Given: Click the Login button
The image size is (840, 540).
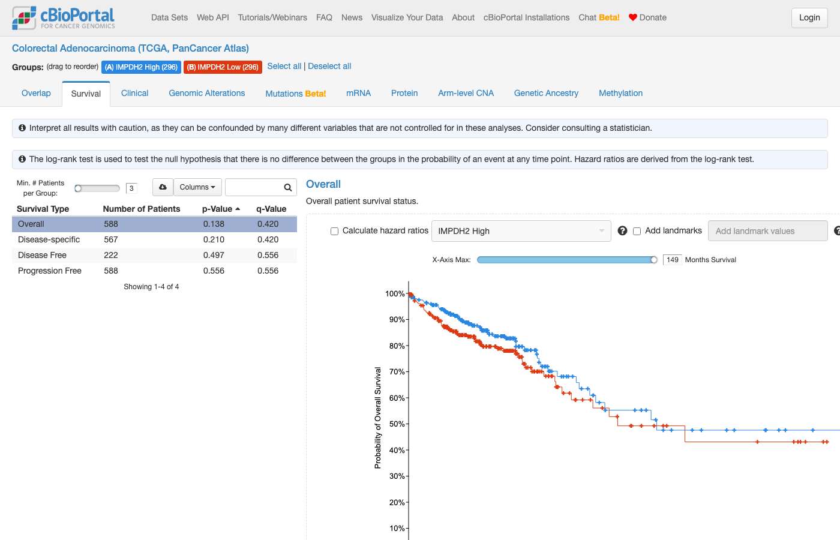Looking at the screenshot, I should pos(809,17).
